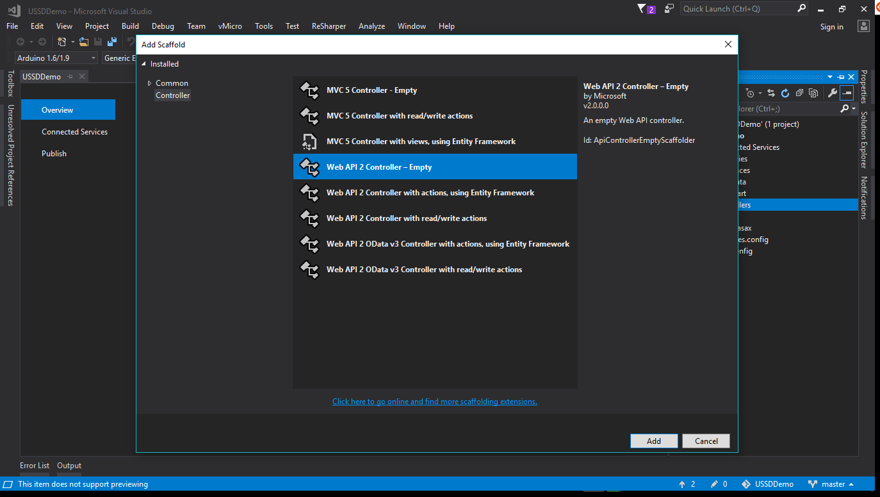Toggle the Solution Explorer auto-hide pin

841,76
